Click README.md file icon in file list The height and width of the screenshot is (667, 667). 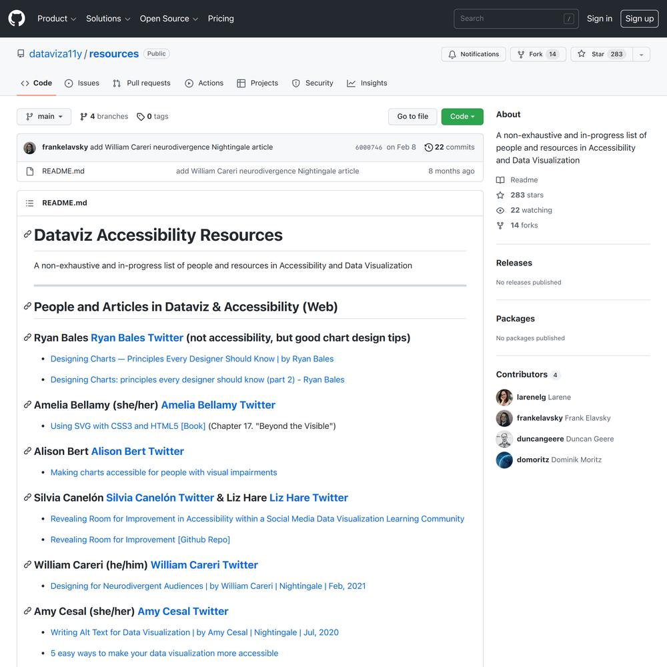click(x=30, y=171)
